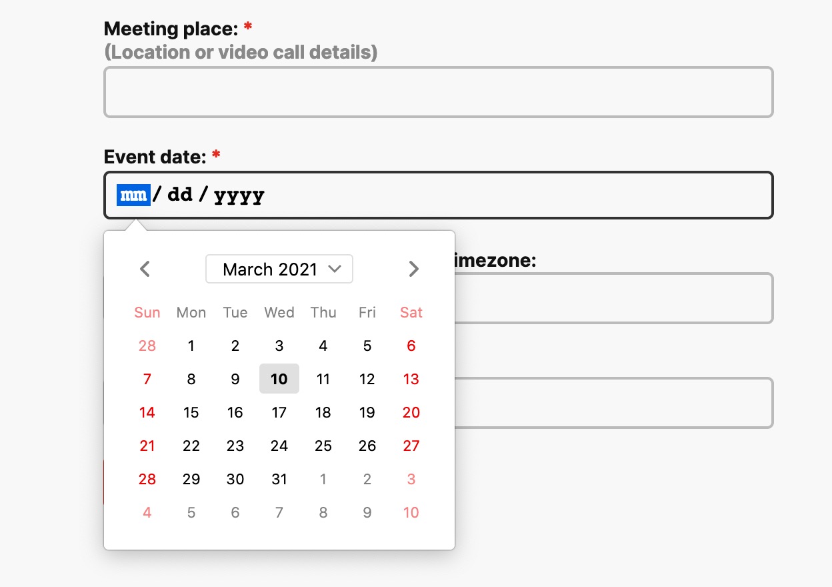Go to previous month in calendar
Screen dimensions: 832x587
click(145, 269)
